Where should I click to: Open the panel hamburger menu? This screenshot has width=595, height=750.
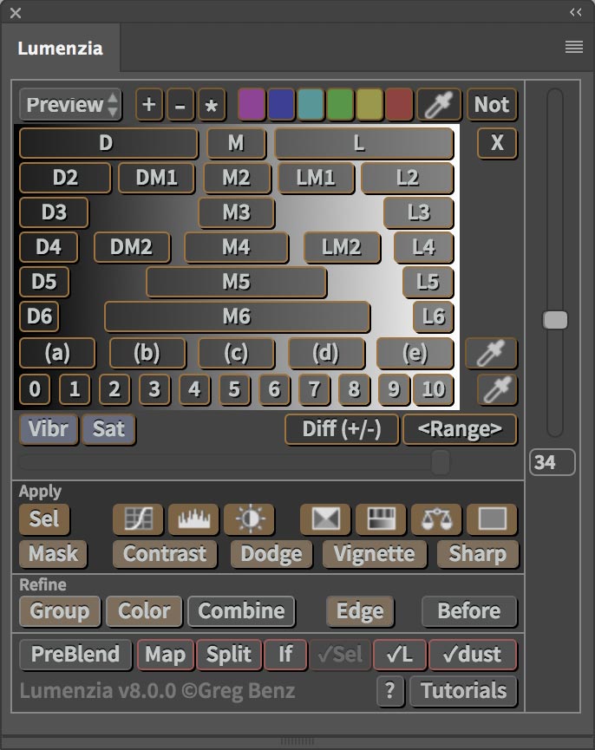click(x=574, y=47)
